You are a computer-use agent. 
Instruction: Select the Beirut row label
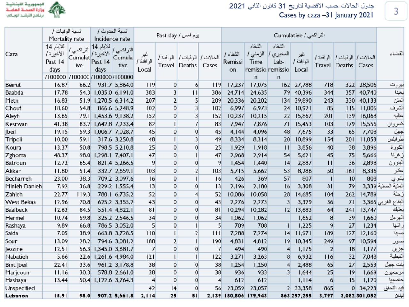(x=13, y=85)
